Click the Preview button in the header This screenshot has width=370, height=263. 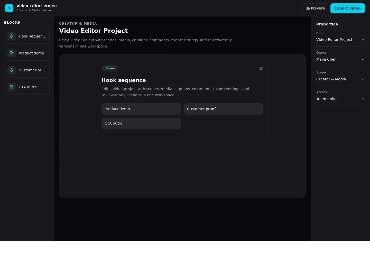(315, 8)
